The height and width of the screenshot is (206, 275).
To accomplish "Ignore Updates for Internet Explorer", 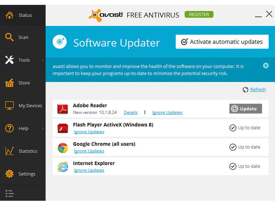I will click(89, 170).
